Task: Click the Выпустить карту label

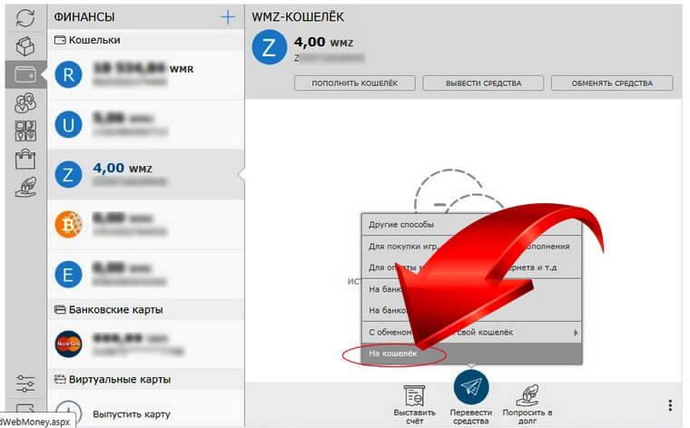Action: [x=131, y=414]
